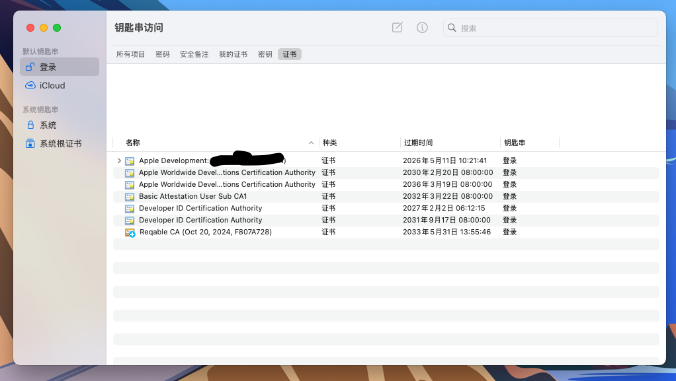Click expiry date 2036年3月19日 08:00:00
Image resolution: width=676 pixels, height=381 pixels.
point(448,184)
